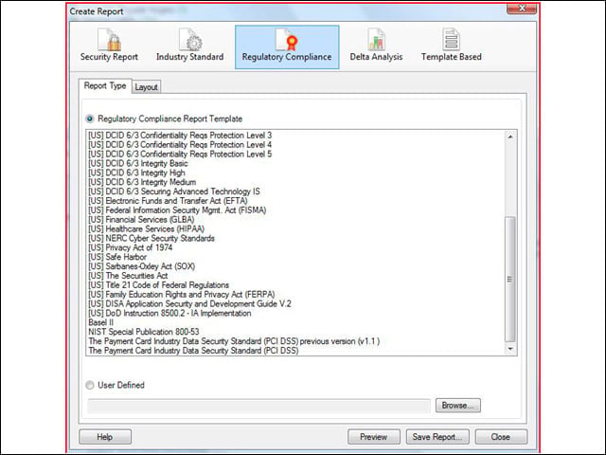Switch to the Layout tab
This screenshot has width=606, height=455.
coord(146,87)
